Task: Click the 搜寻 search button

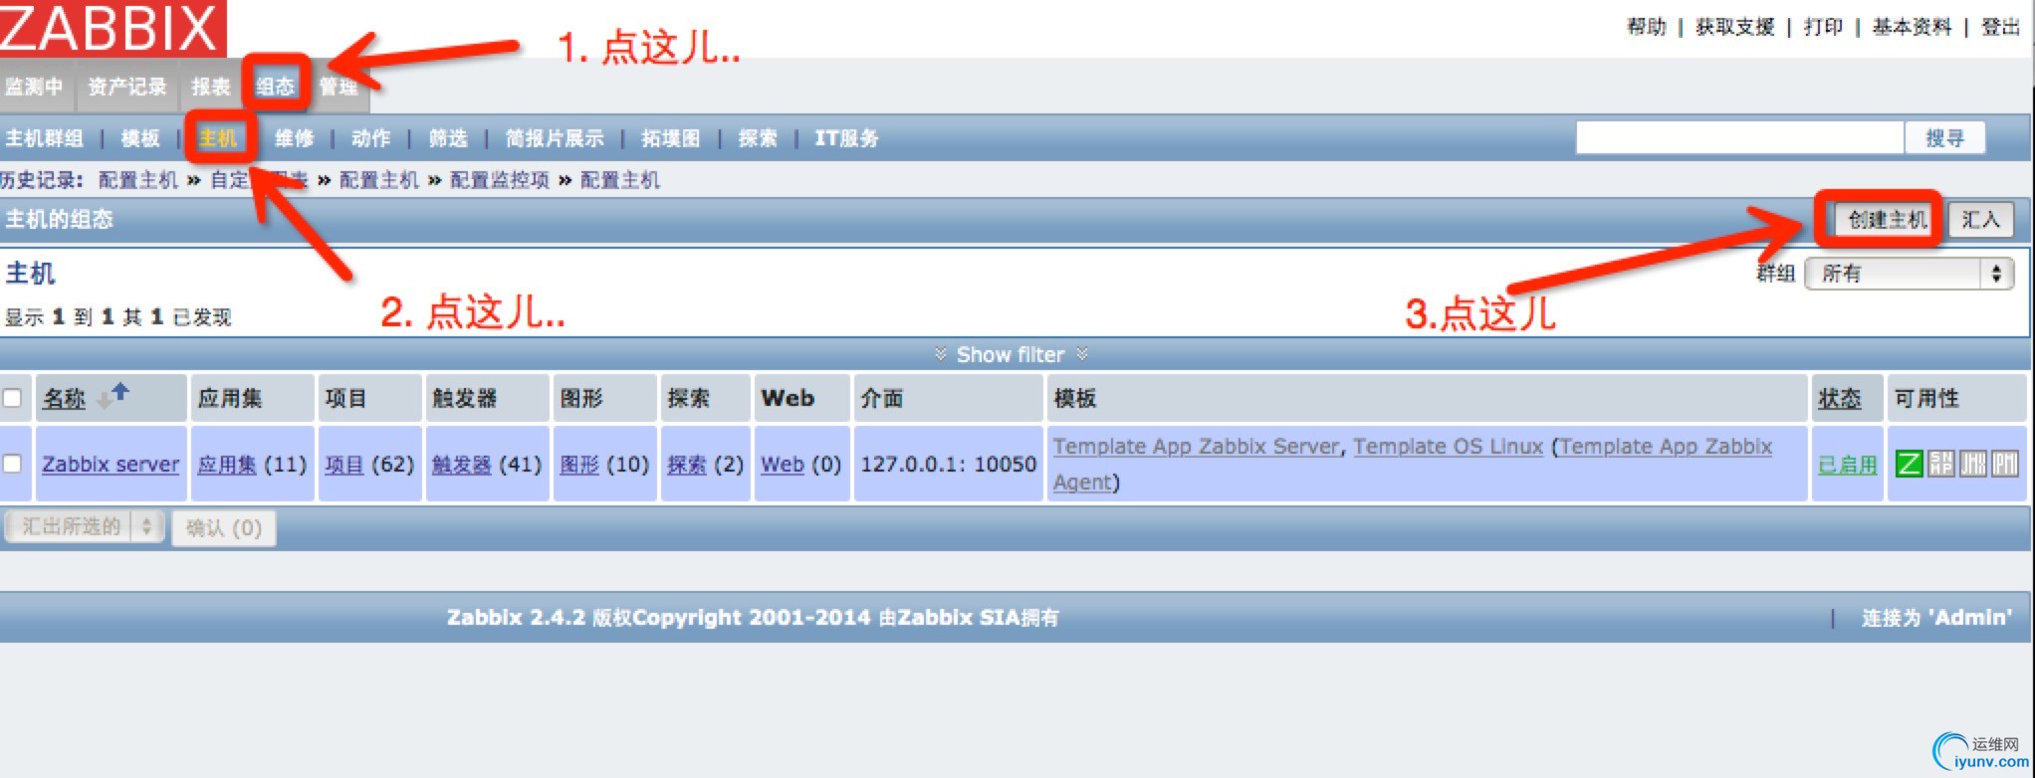Action: (x=1944, y=138)
